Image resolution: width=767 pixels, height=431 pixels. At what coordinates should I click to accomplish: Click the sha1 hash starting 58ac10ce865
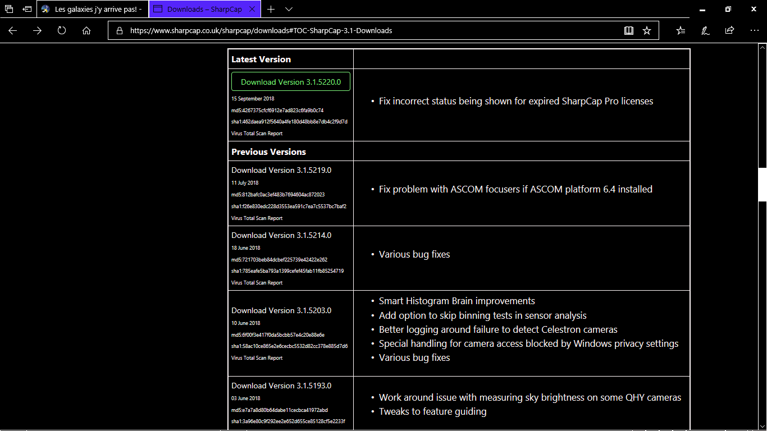289,346
